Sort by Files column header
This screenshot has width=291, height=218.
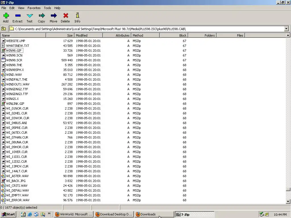coord(231,35)
